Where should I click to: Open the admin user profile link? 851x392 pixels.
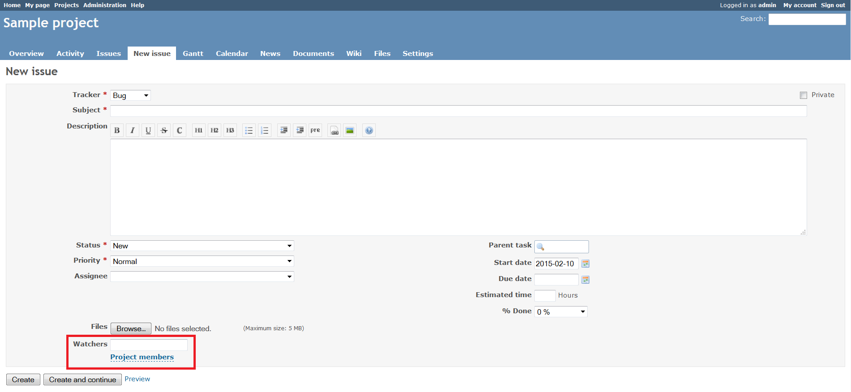[x=767, y=5]
